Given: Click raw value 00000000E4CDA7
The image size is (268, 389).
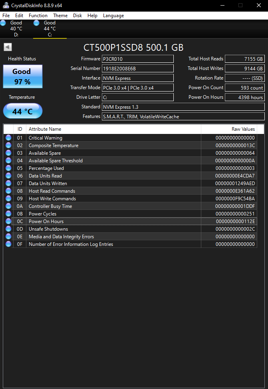Looking at the screenshot, I should tap(235, 176).
